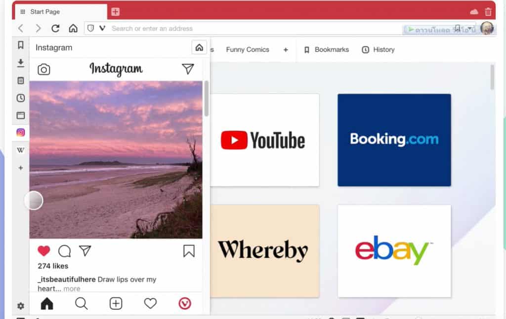
Task: Expand the profile avatar menu
Action: [x=487, y=28]
